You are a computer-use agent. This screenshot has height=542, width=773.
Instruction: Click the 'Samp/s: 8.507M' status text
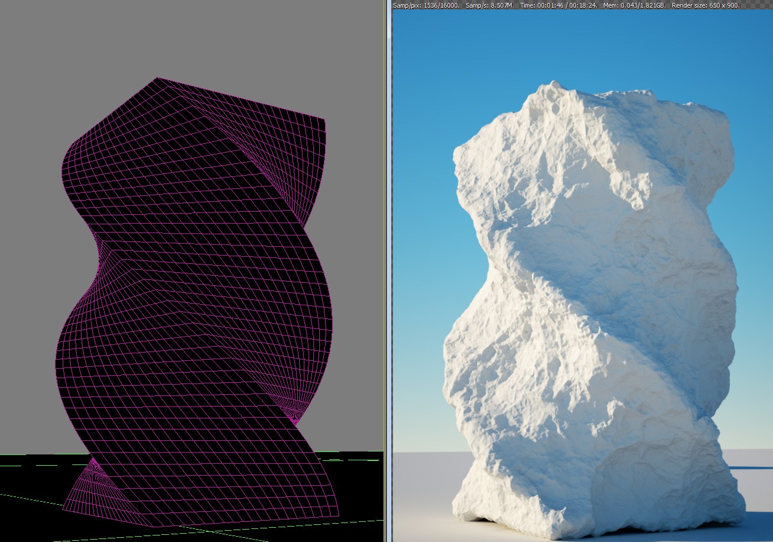(489, 5)
